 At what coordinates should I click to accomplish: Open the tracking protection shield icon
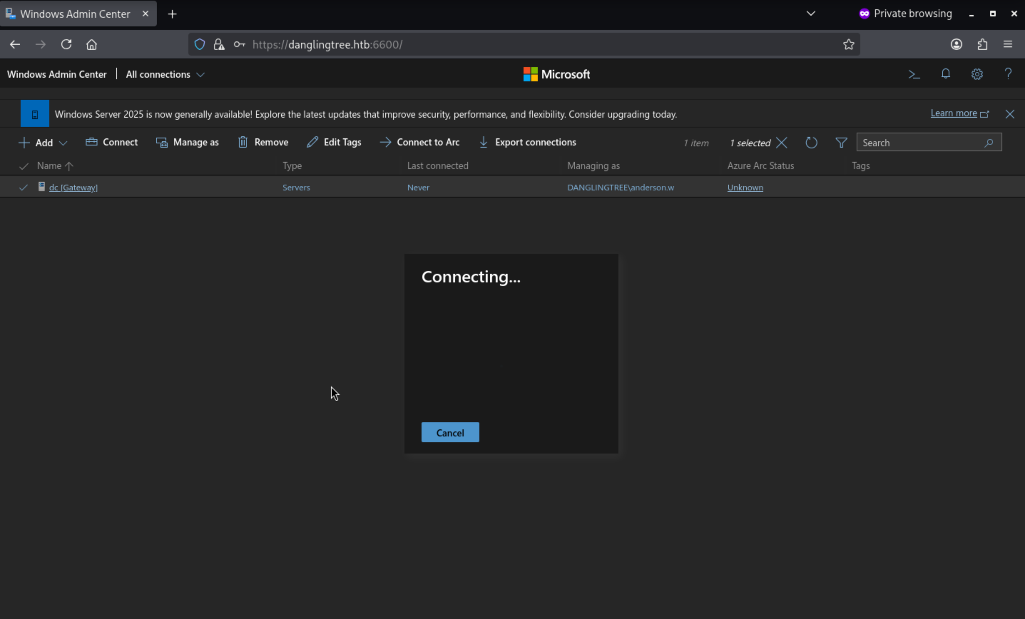pos(200,45)
